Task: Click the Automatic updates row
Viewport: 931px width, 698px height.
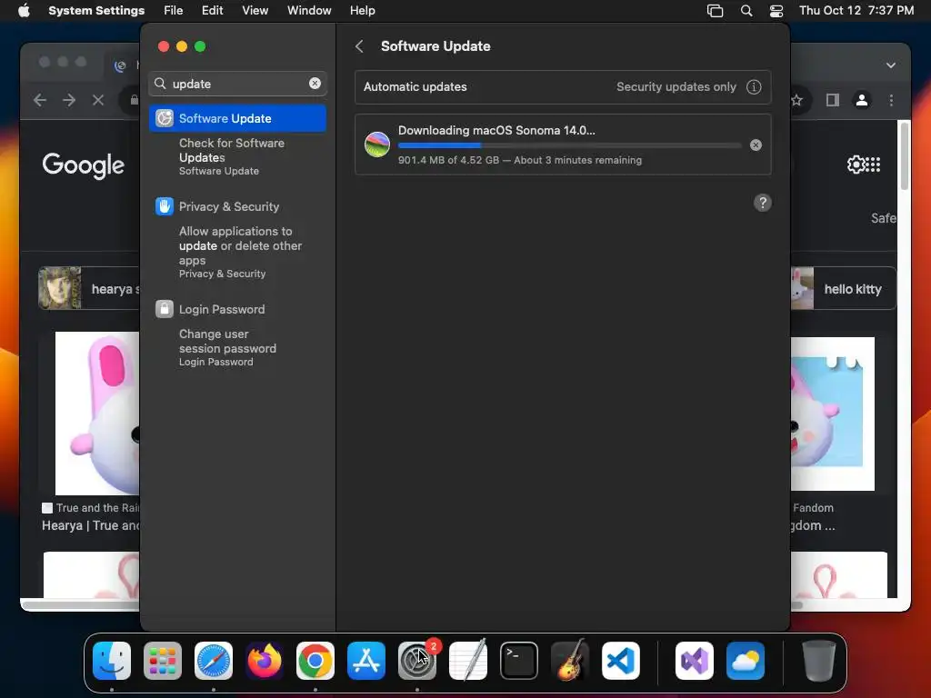Action: coord(563,86)
